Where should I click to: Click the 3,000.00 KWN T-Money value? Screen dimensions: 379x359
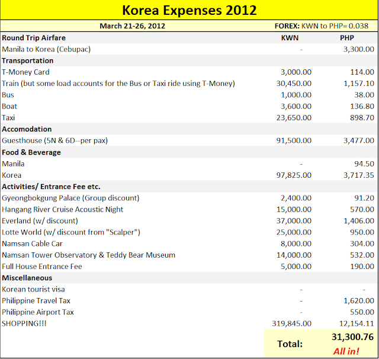[296, 72]
